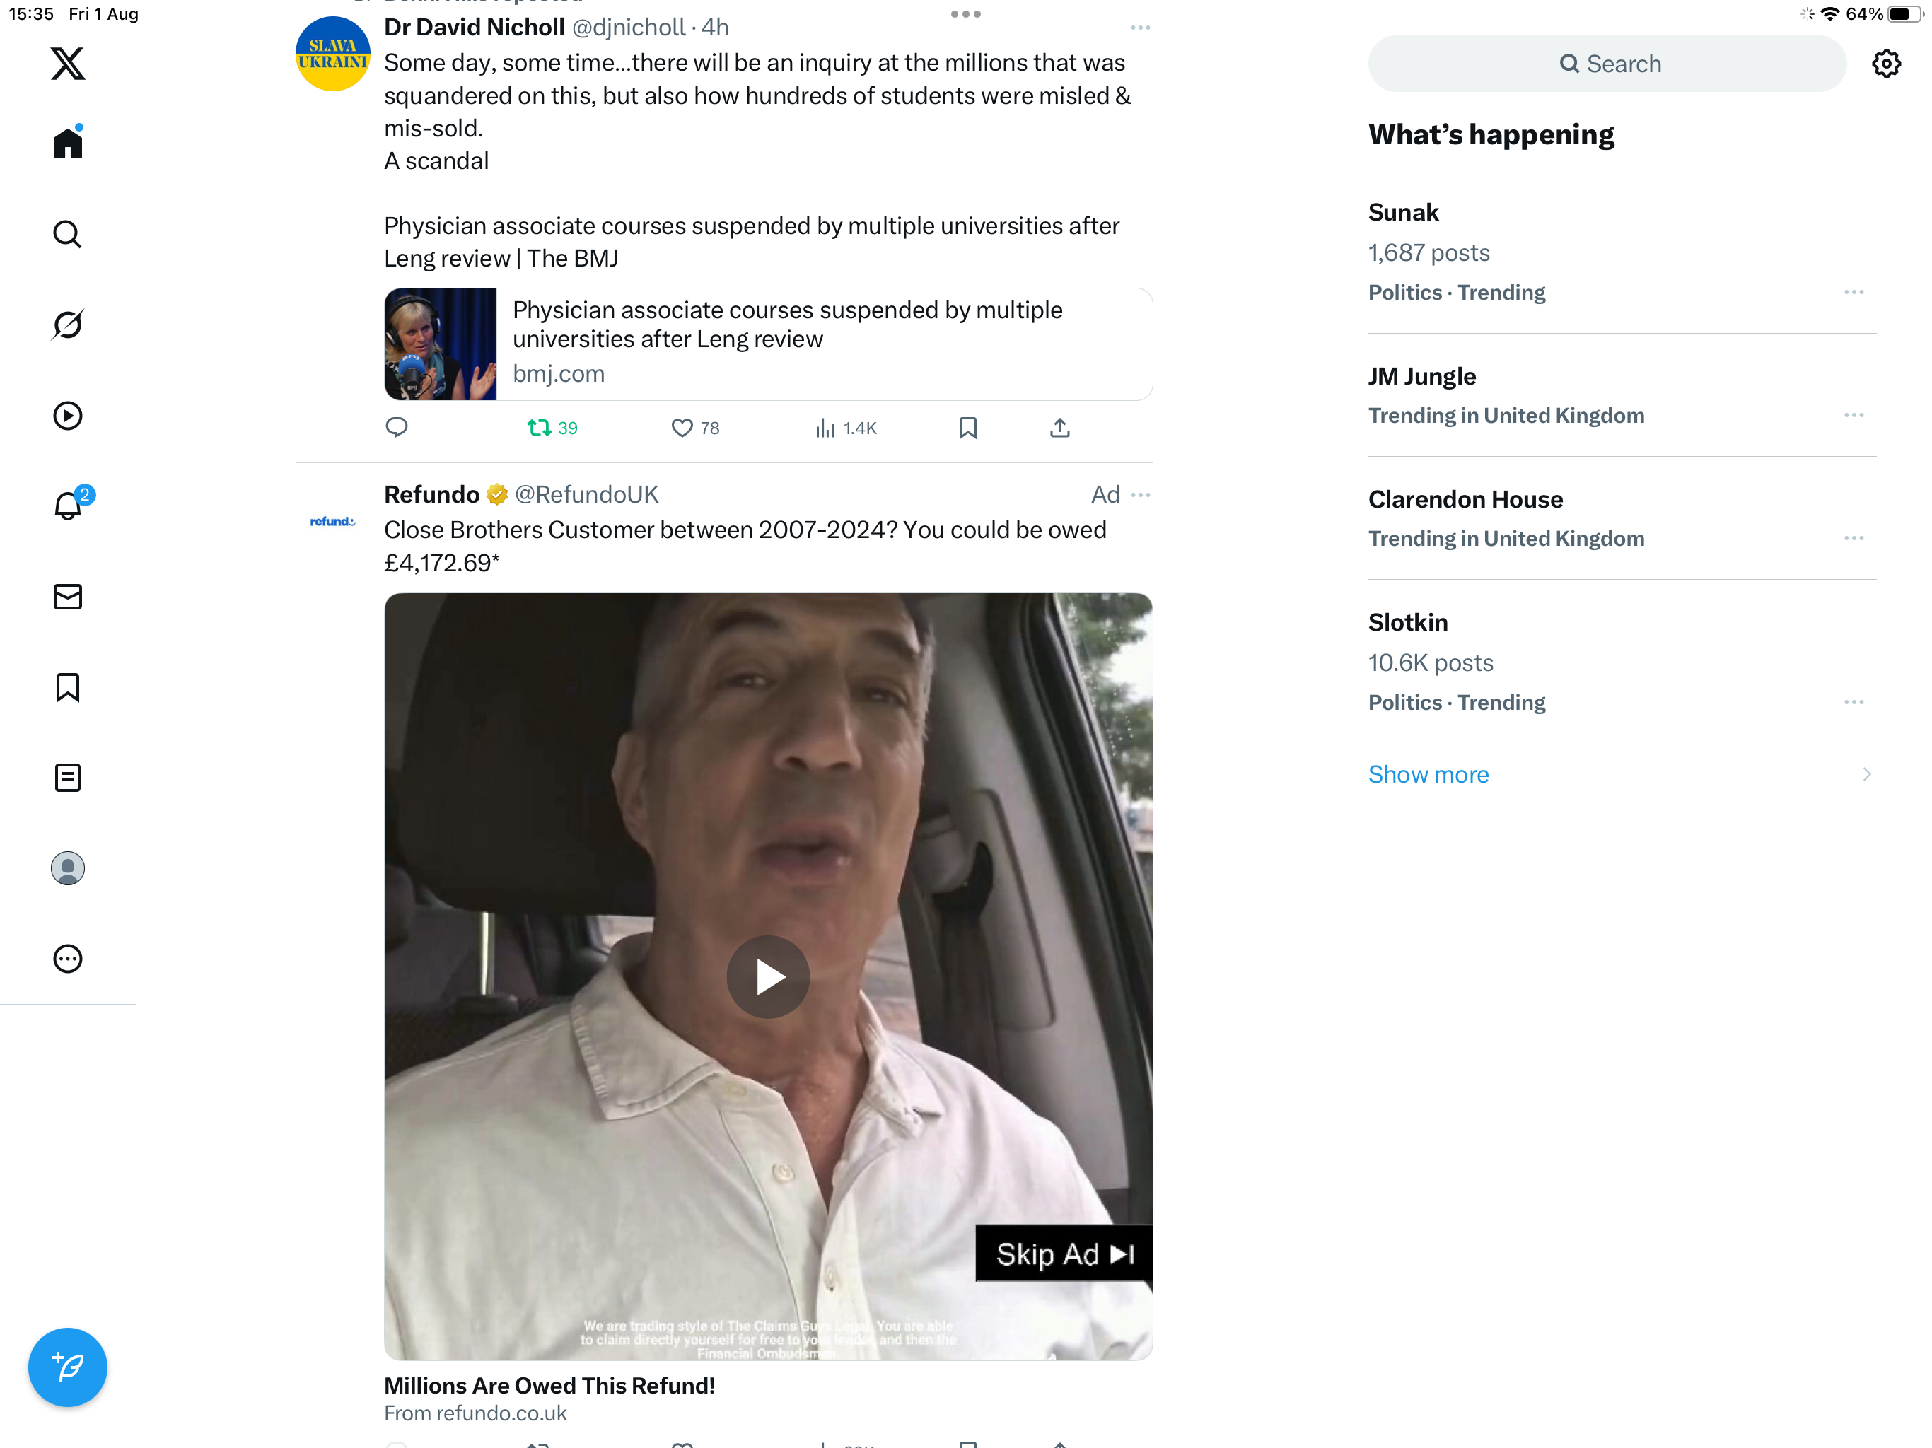Open the Grok icon in sidebar
The height and width of the screenshot is (1448, 1932).
click(x=67, y=325)
